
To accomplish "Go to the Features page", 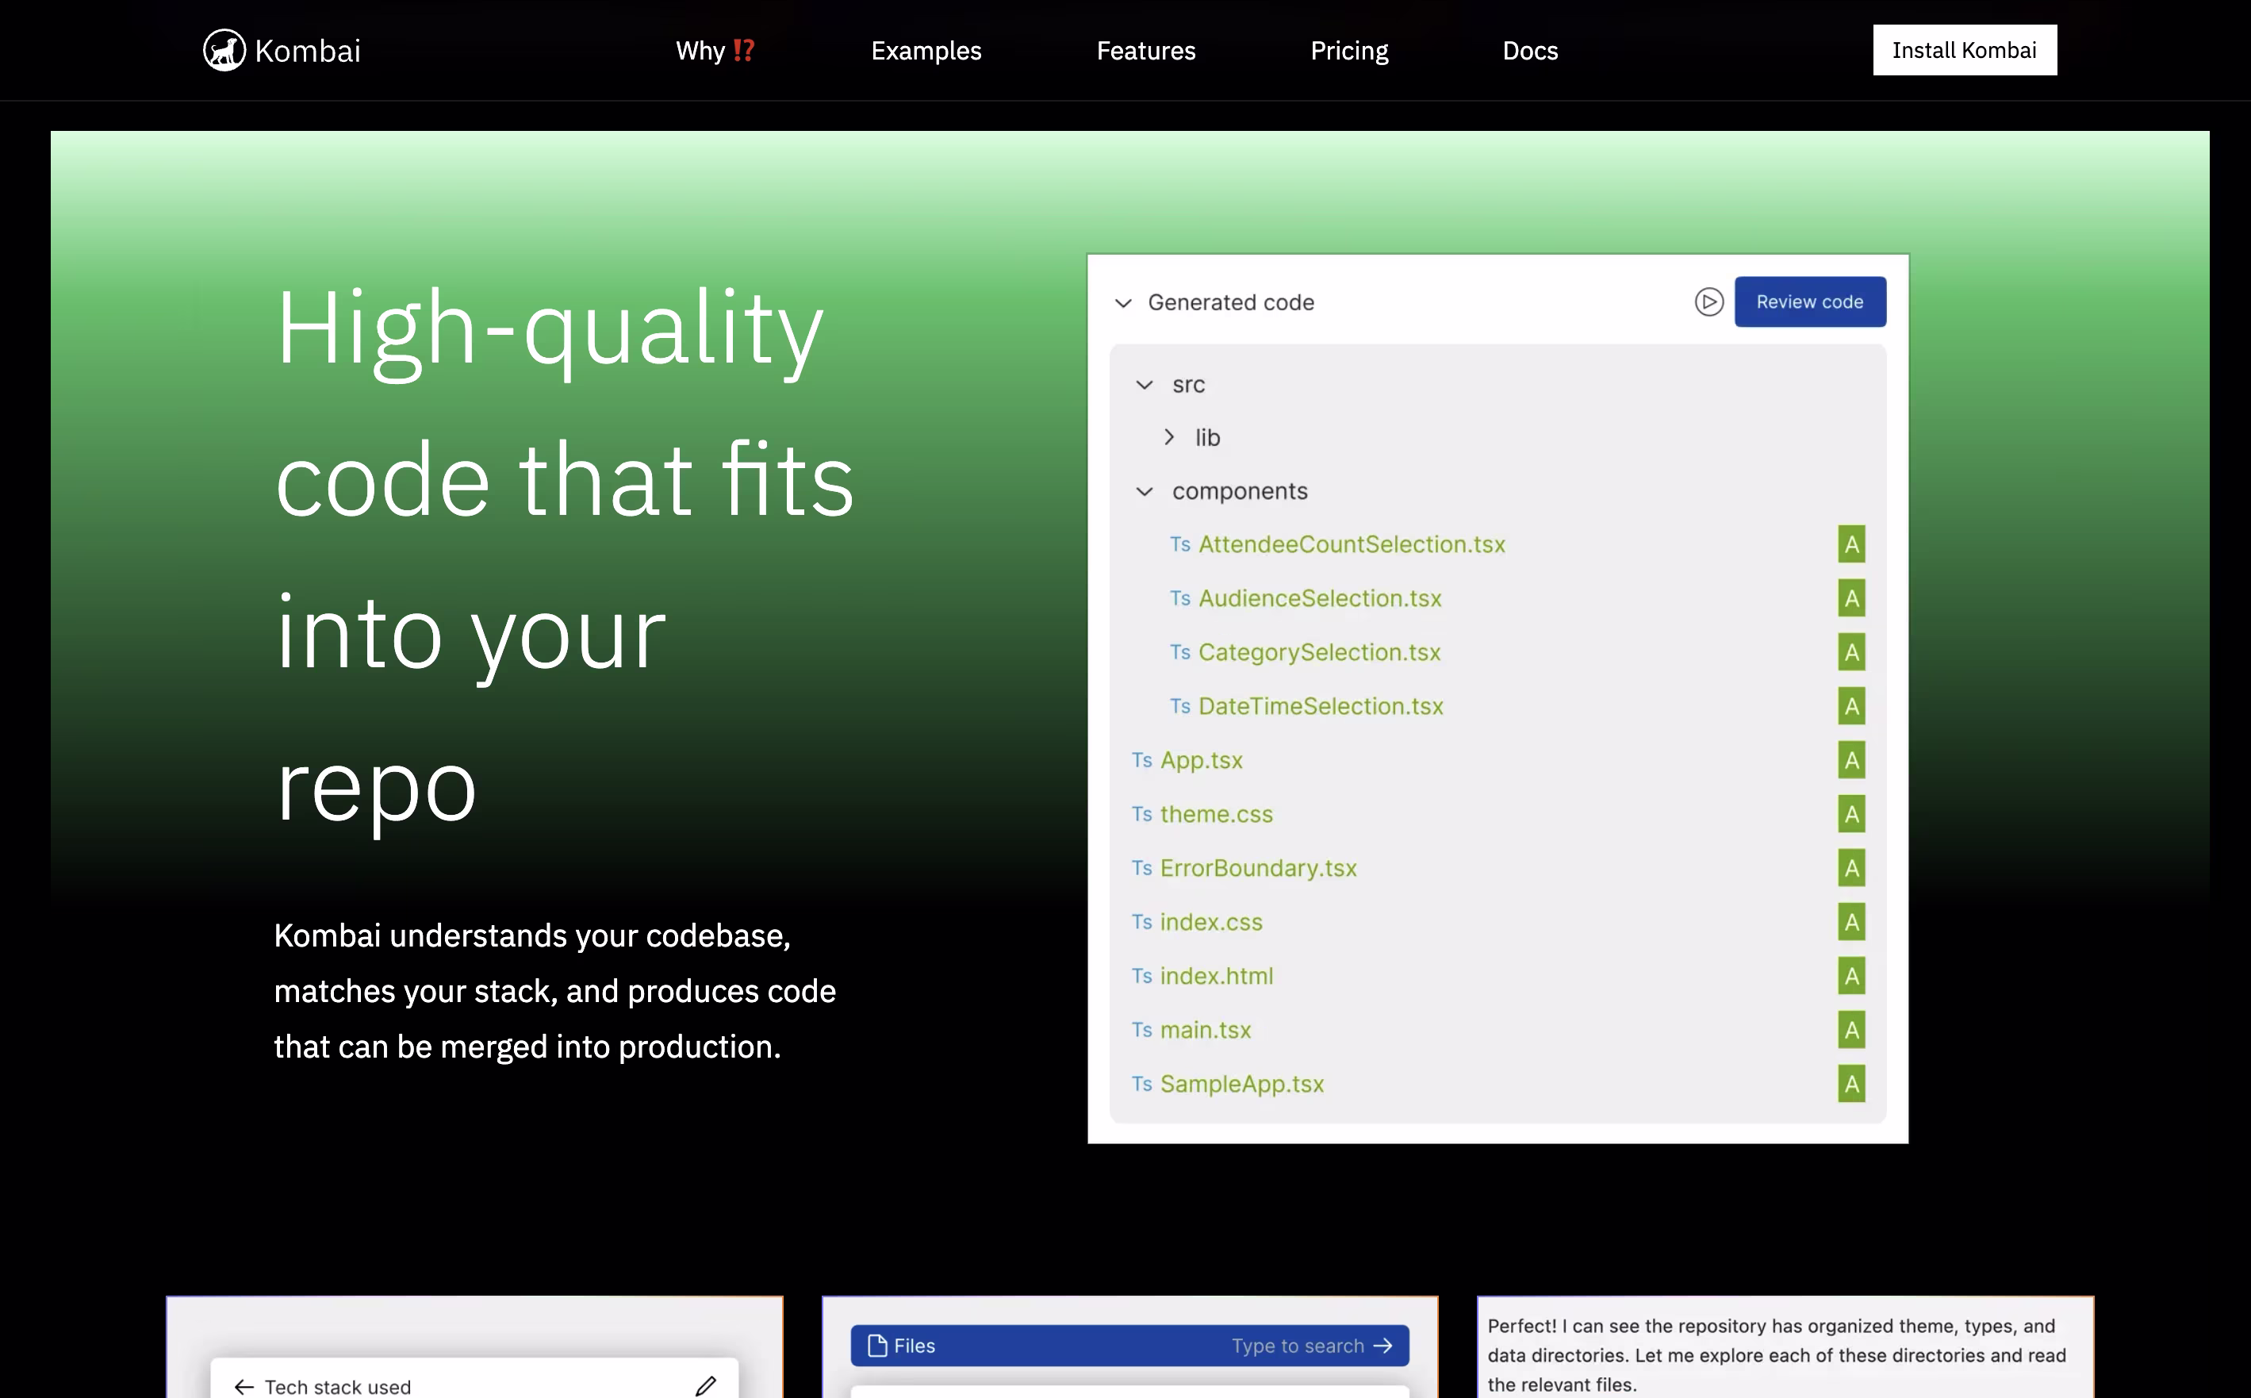I will [1146, 50].
